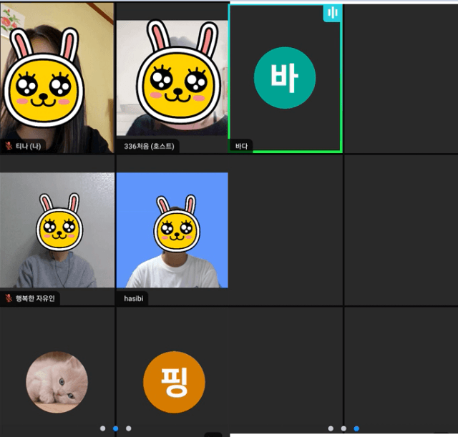Image resolution: width=458 pixels, height=437 pixels.
Task: Go to second page dot in right pager
Action: click(343, 428)
